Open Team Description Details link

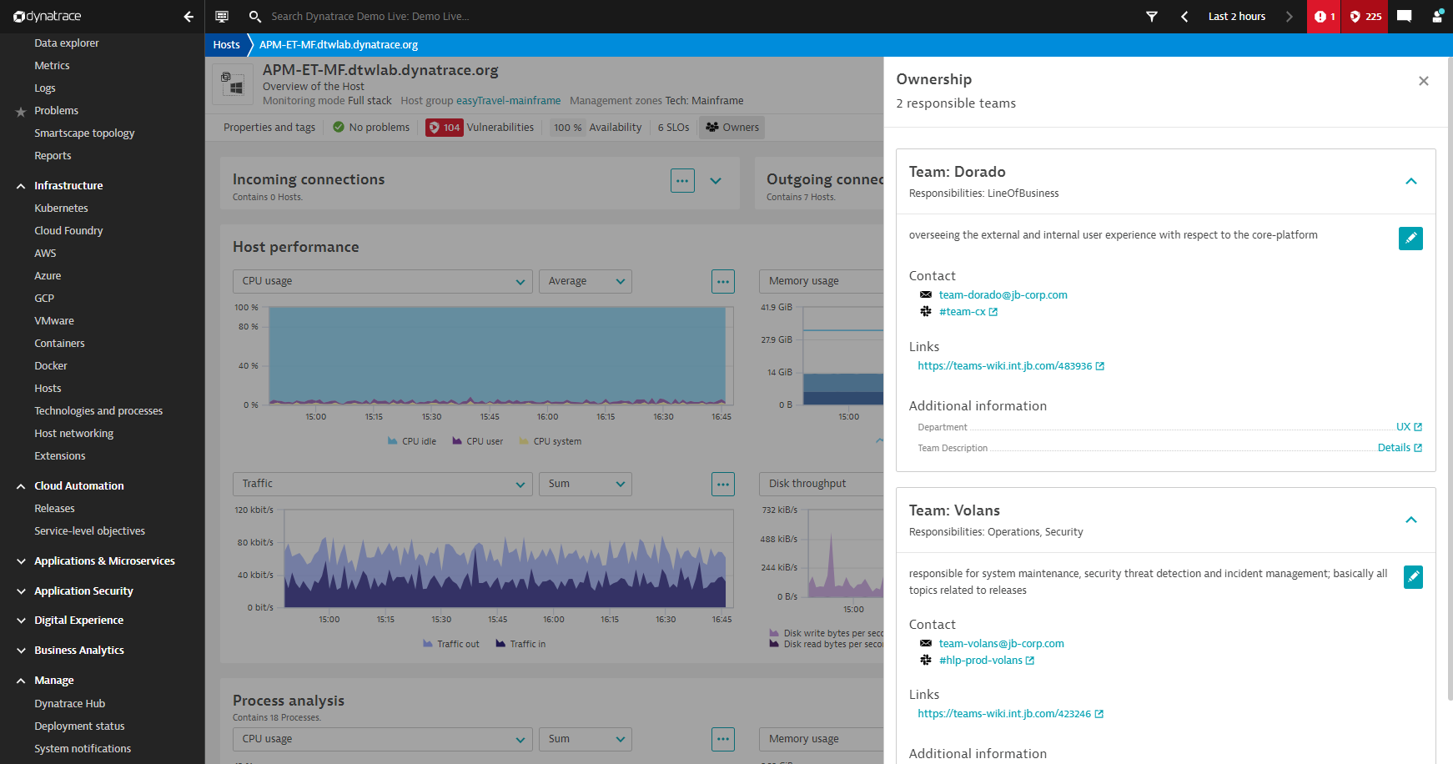tap(1400, 448)
